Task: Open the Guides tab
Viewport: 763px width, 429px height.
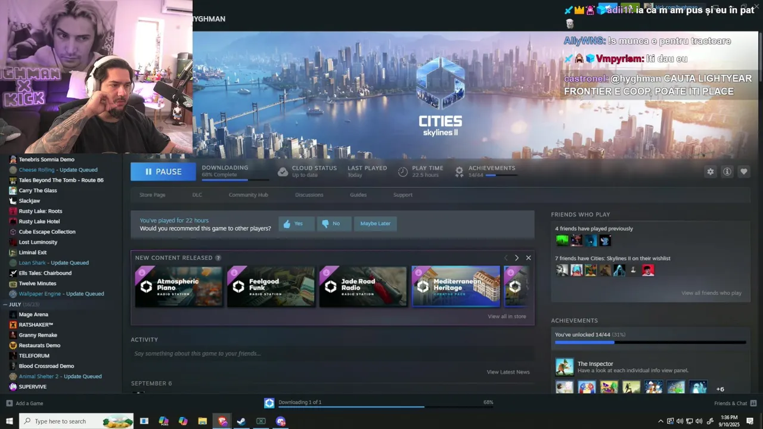Action: point(358,195)
